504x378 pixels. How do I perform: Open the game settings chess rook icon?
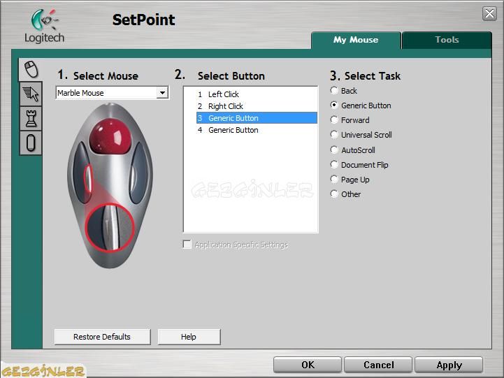pos(31,118)
